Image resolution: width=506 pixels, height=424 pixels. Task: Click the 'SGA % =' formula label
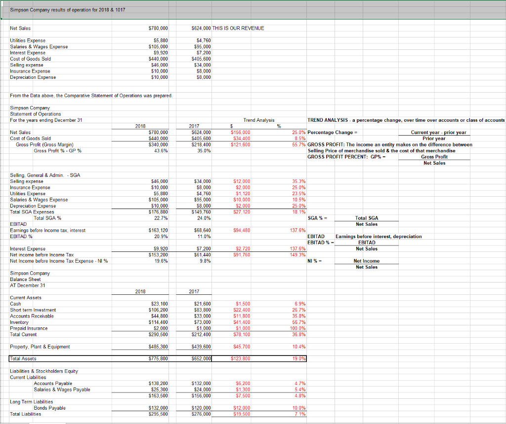pos(317,218)
